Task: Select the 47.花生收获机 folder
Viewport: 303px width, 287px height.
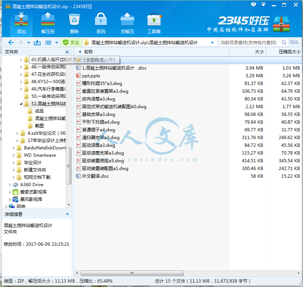Action: pyautogui.click(x=48, y=74)
